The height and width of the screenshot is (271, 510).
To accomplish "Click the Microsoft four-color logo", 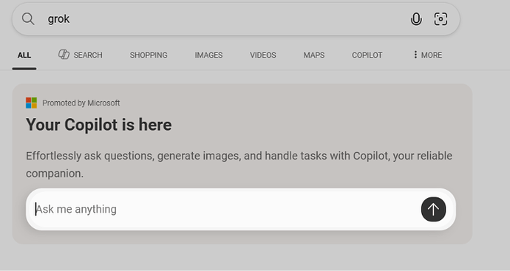I will tap(31, 103).
